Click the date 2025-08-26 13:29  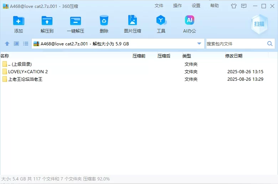(245, 79)
